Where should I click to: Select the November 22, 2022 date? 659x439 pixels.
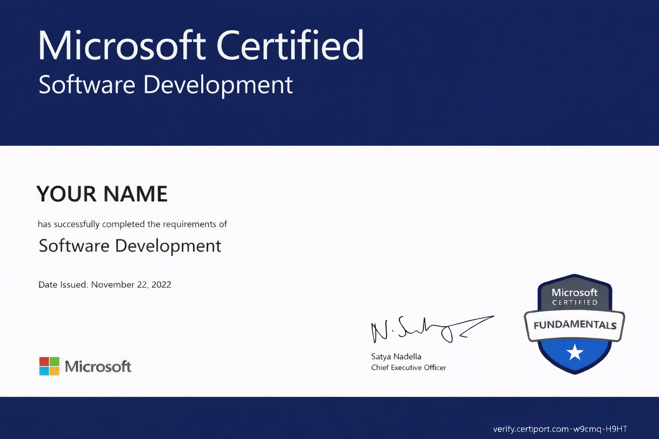click(x=131, y=285)
